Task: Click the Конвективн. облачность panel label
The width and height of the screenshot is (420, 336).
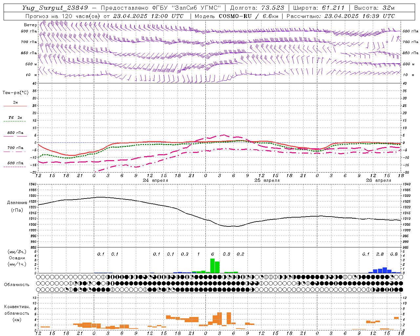Action: pyautogui.click(x=17, y=310)
